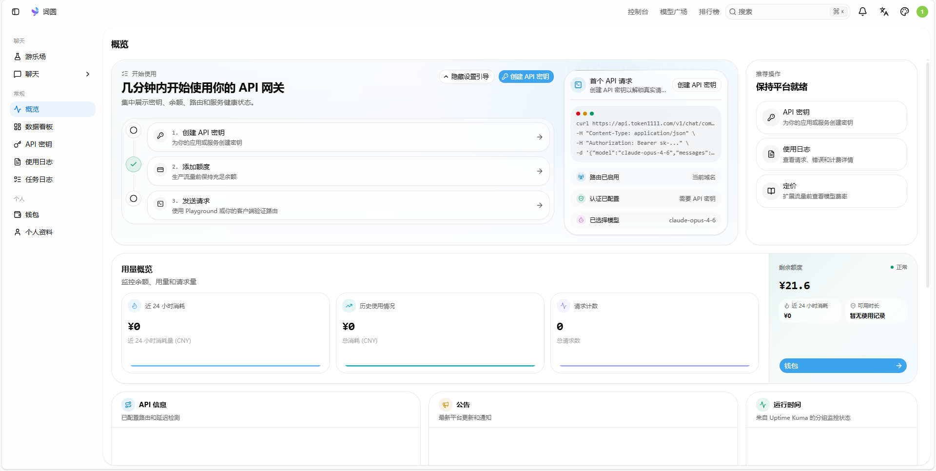The width and height of the screenshot is (936, 471).
Task: Click the key icon in API 密钥 recommendation card
Action: click(x=771, y=118)
